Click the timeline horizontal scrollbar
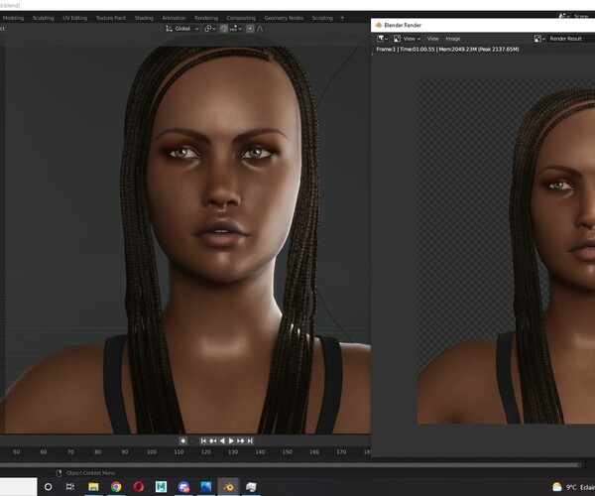 pyautogui.click(x=291, y=464)
